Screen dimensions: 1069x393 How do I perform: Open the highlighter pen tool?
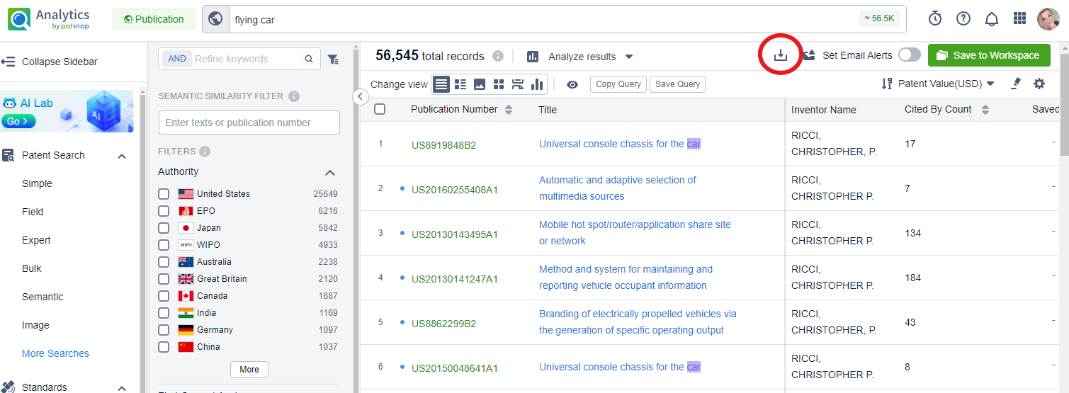pos(1016,84)
